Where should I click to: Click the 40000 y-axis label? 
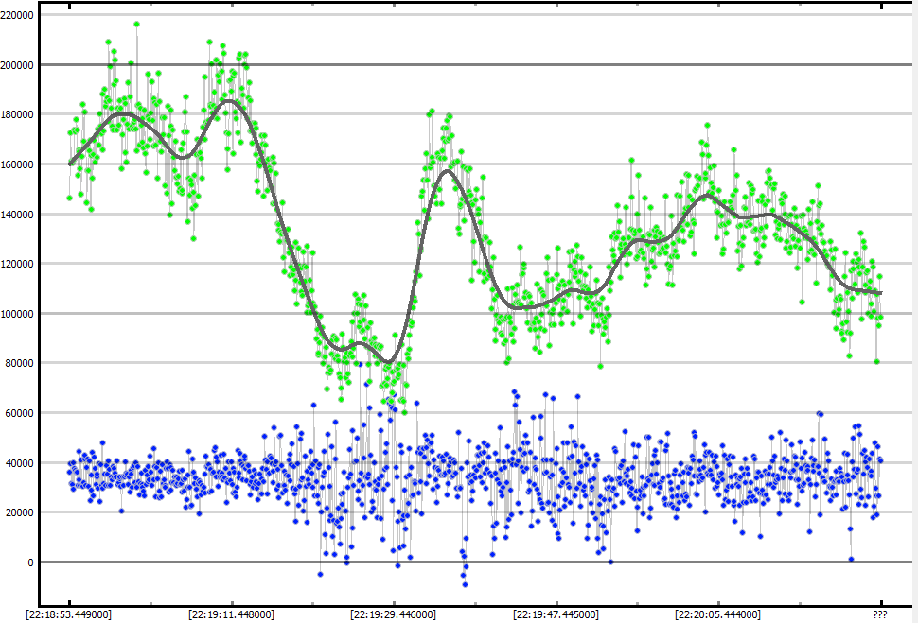coord(22,463)
